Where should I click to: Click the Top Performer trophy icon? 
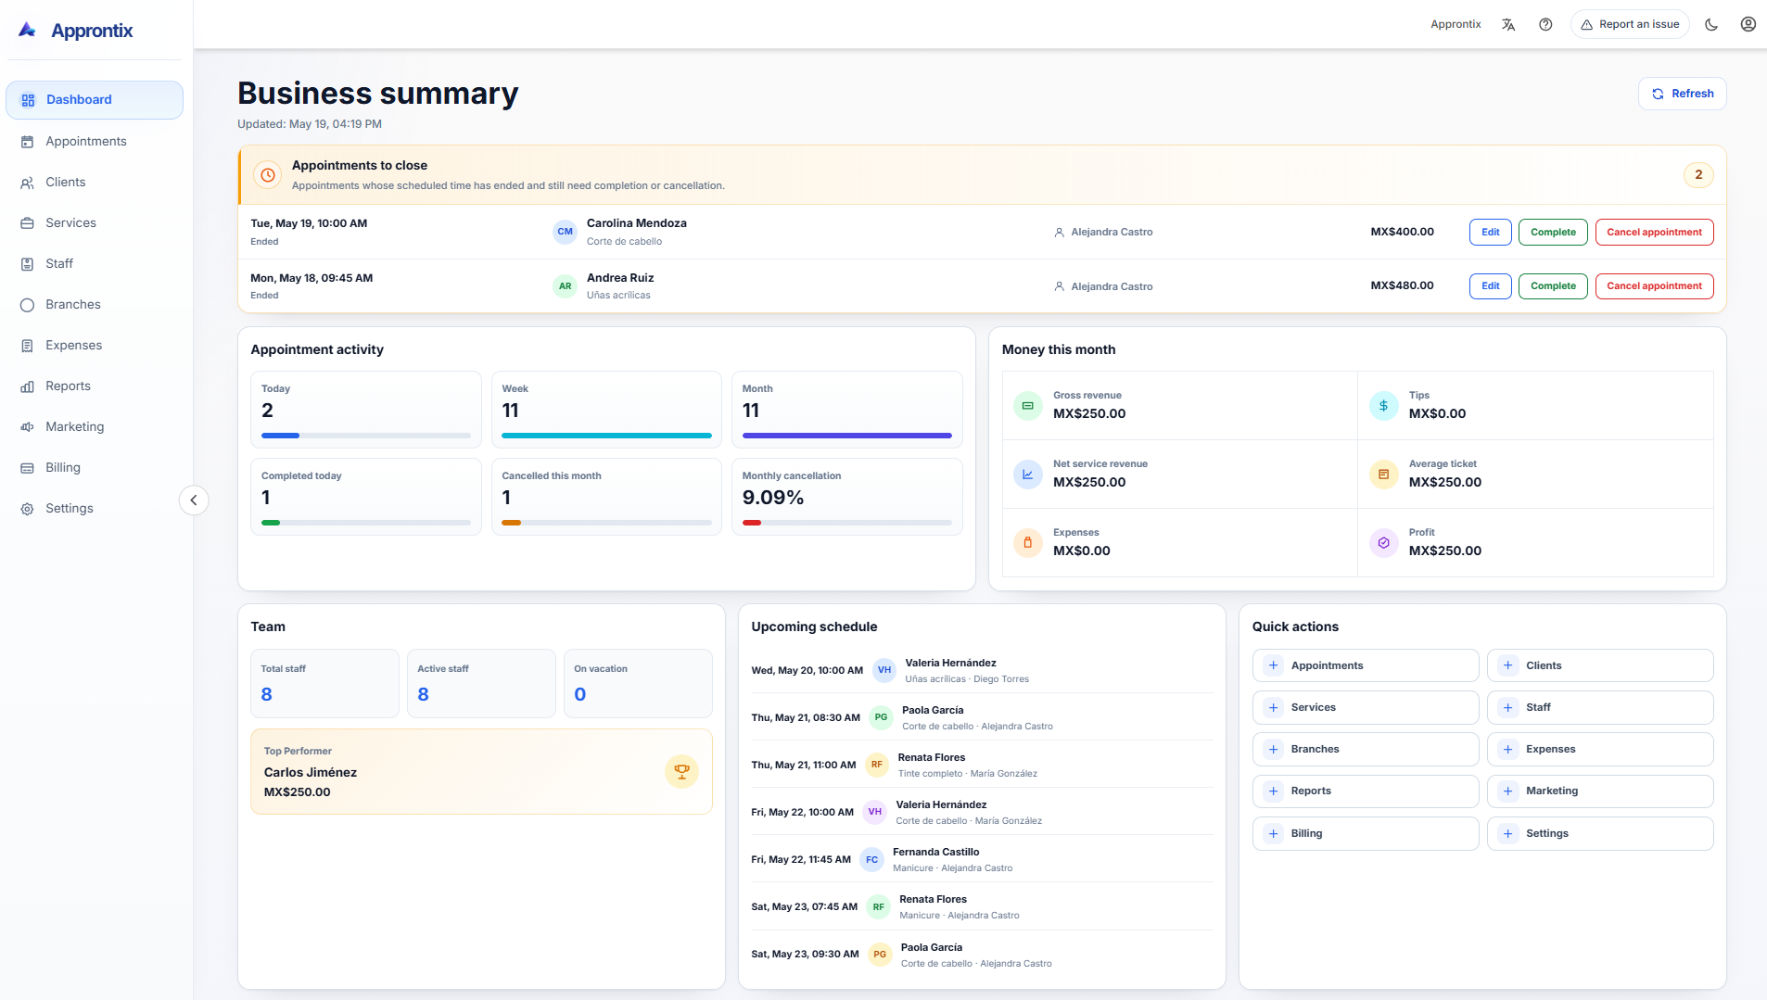coord(682,771)
